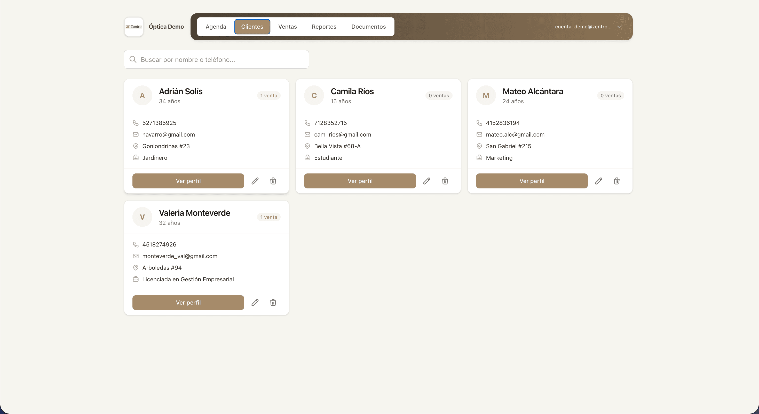Click the location pin on Adrián's card

pos(136,146)
